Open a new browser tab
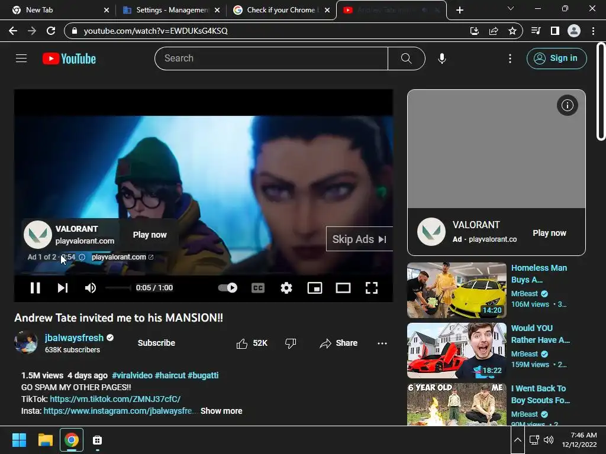Screen dimensions: 606x454 [x=459, y=10]
